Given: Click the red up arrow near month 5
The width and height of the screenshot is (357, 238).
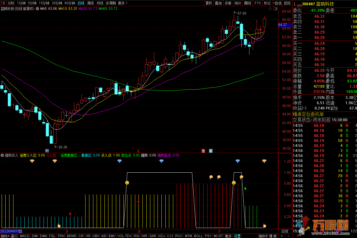Looking at the screenshot, I should point(70,214).
